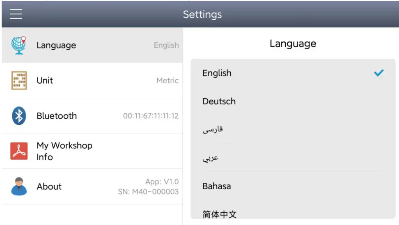Click the red PDF Workshop icon
This screenshot has height=225, width=399.
point(19,151)
